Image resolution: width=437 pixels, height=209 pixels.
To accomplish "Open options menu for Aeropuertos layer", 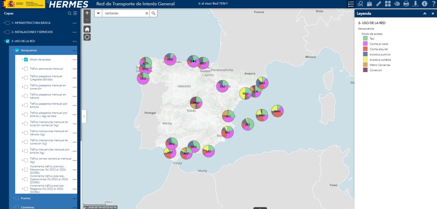I will click(74, 51).
